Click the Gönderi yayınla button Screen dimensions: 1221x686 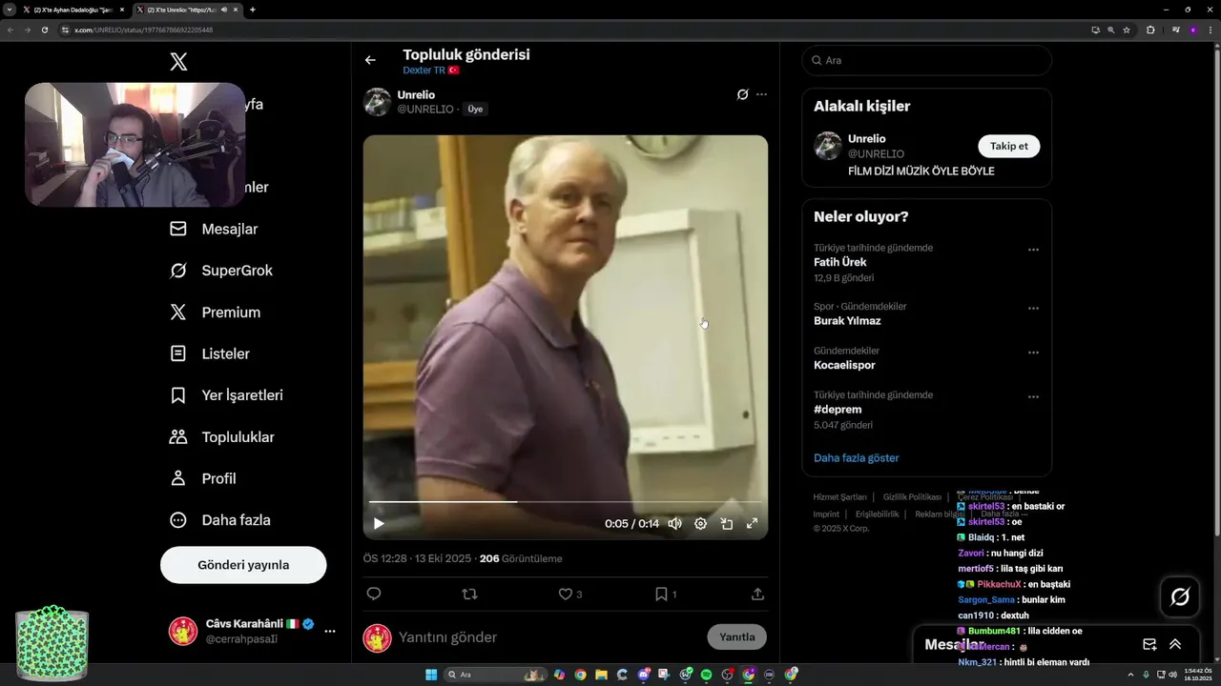coord(243,565)
